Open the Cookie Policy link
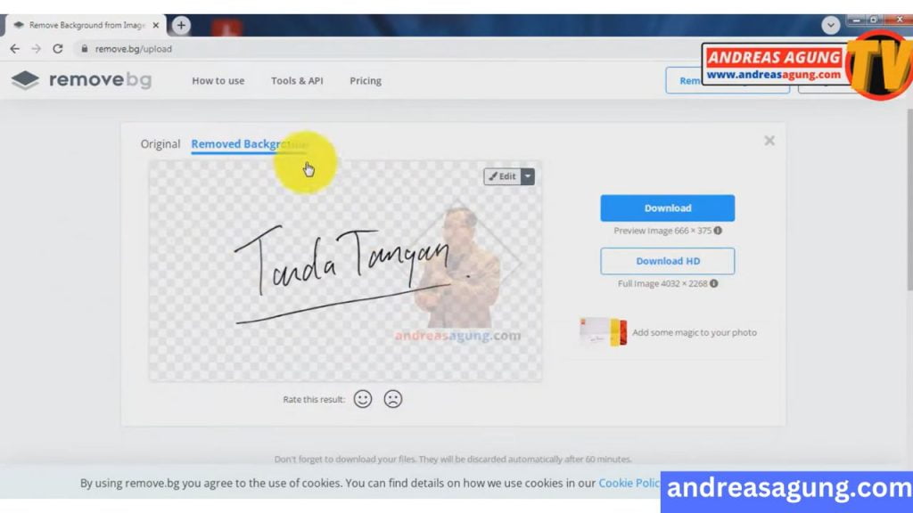Image resolution: width=913 pixels, height=513 pixels. [629, 482]
